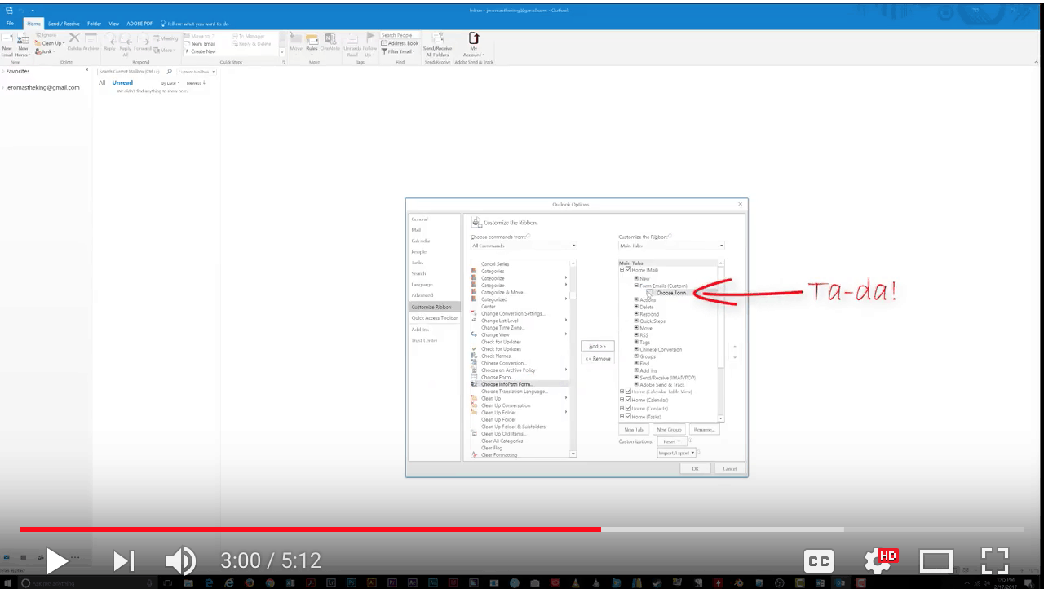
Task: Open the File tab
Action: [10, 24]
